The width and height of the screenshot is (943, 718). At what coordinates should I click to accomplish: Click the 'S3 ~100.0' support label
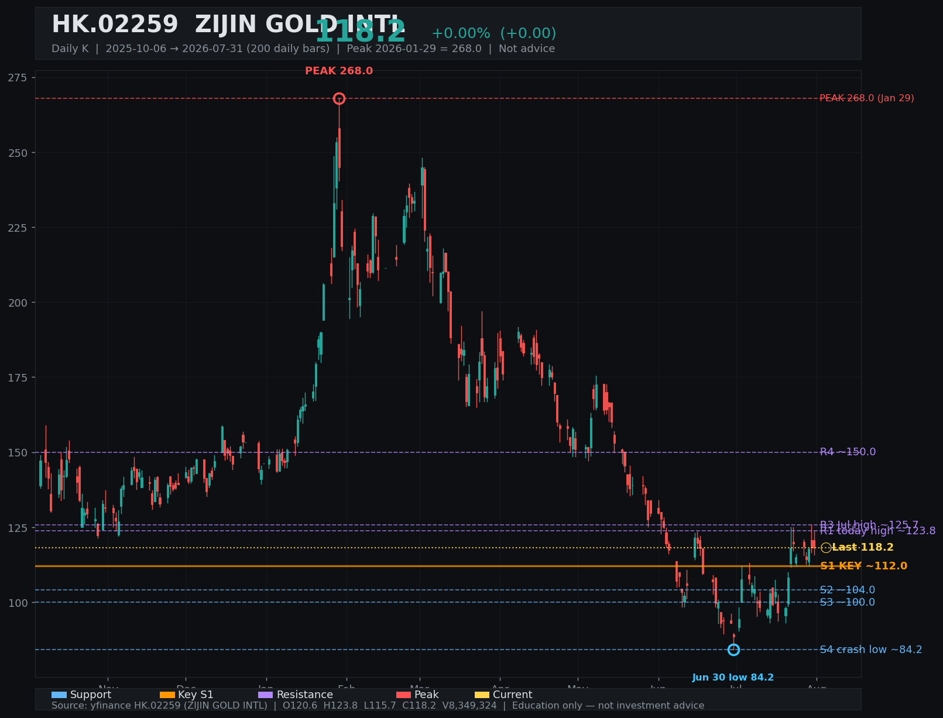(x=848, y=603)
